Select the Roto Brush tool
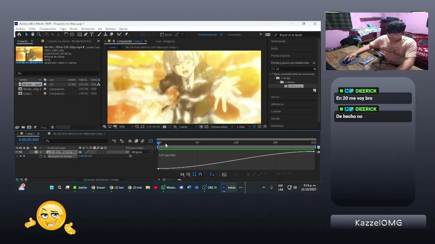Screen dimensions: 435x244 [x=119, y=35]
